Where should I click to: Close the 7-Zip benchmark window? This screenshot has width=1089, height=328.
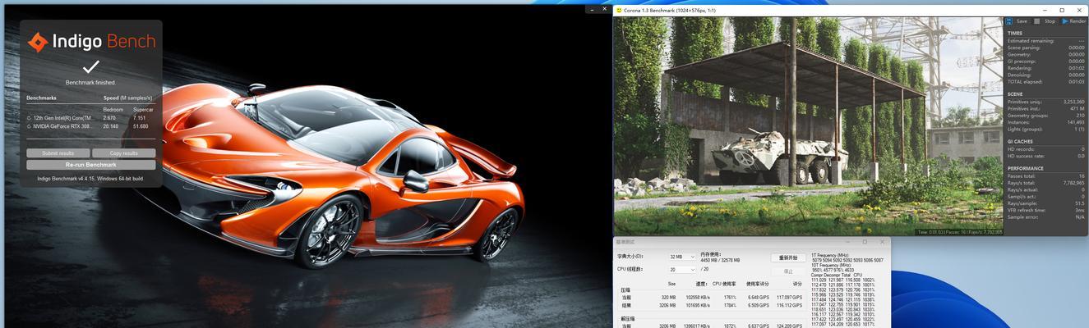point(883,242)
